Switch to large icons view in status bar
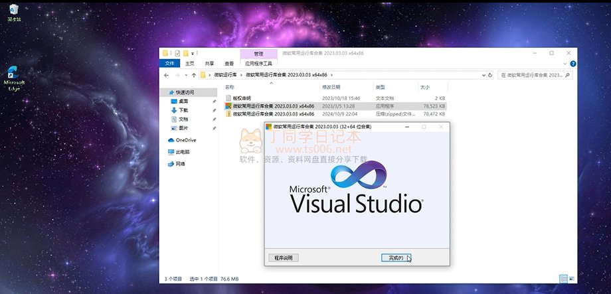 pos(571,279)
